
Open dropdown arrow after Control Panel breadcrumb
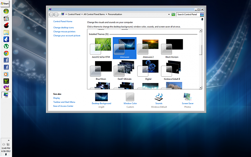click(82, 14)
